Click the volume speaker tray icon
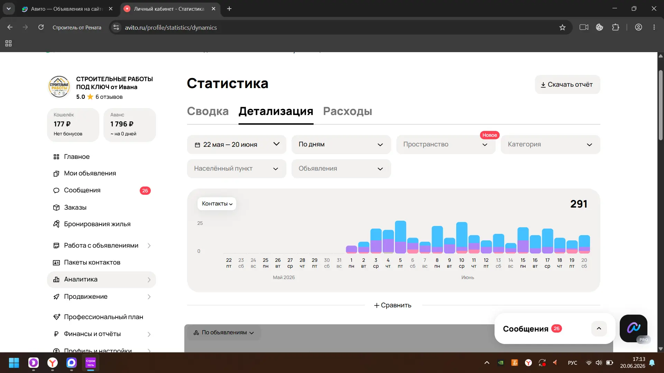Viewport: 664px width, 373px height. [x=599, y=363]
